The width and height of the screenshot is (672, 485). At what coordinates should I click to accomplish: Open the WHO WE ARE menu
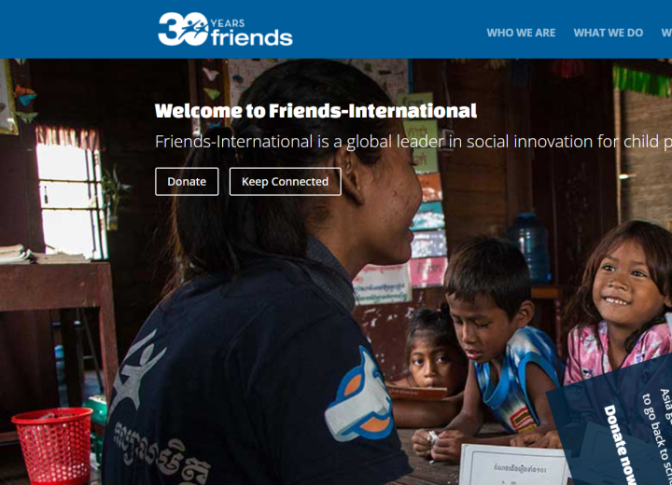click(x=521, y=33)
